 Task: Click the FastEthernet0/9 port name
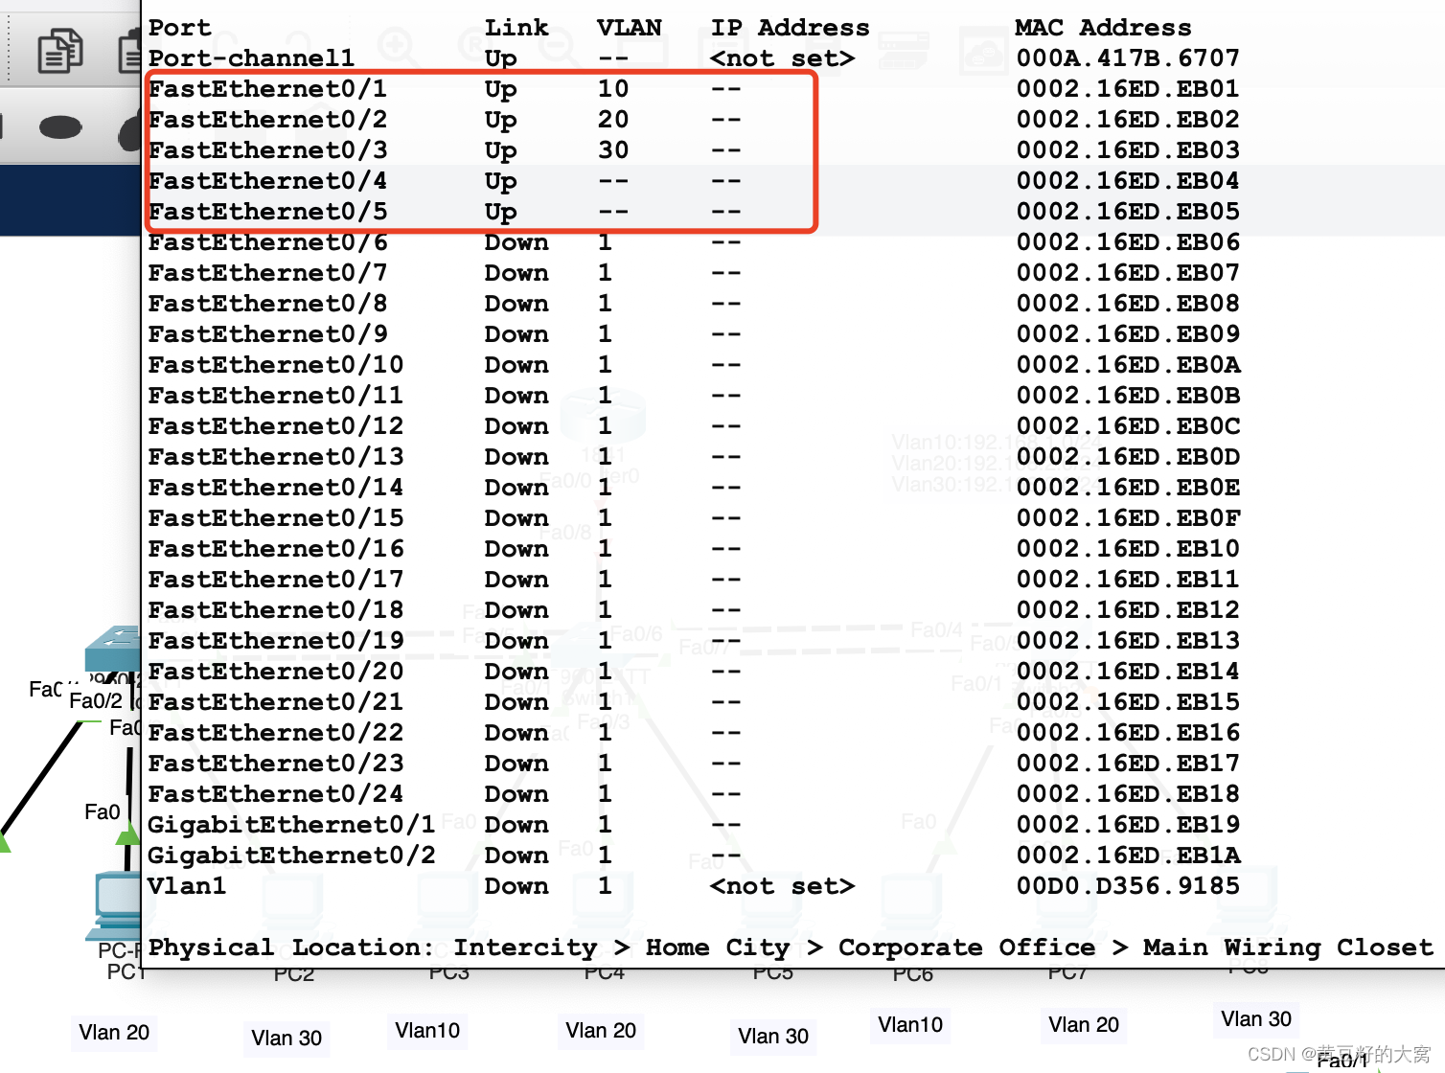tap(268, 334)
